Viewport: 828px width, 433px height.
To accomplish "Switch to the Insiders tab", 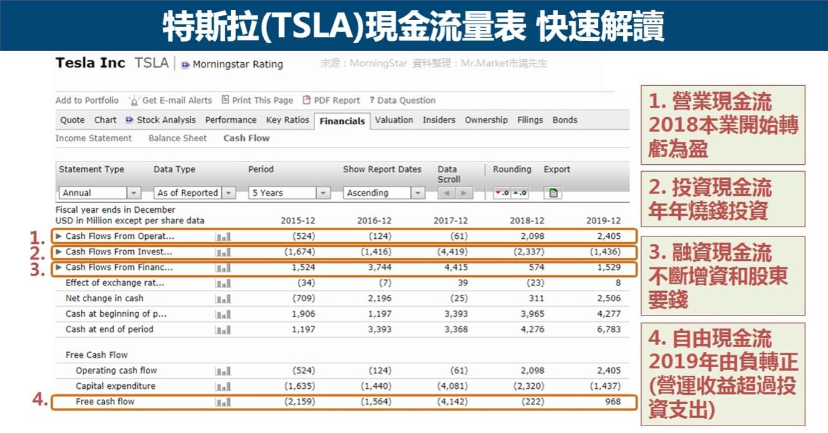I will pyautogui.click(x=439, y=120).
